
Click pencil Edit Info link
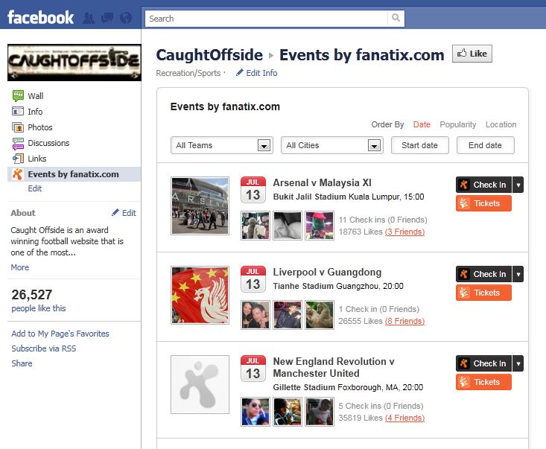[x=256, y=73]
